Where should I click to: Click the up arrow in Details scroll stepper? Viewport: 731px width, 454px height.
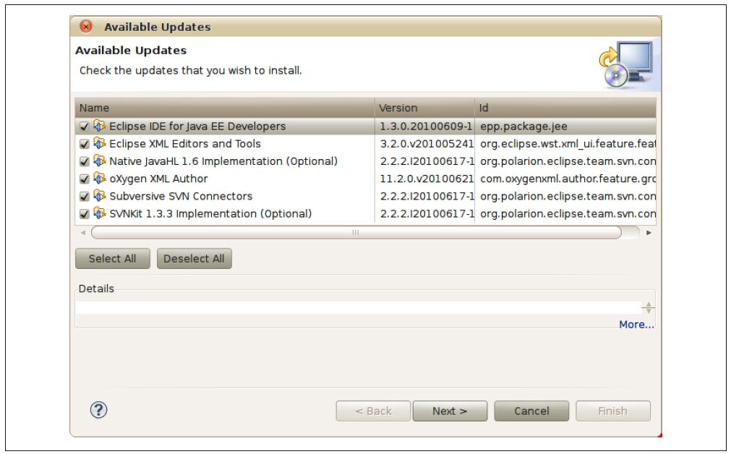tap(648, 304)
